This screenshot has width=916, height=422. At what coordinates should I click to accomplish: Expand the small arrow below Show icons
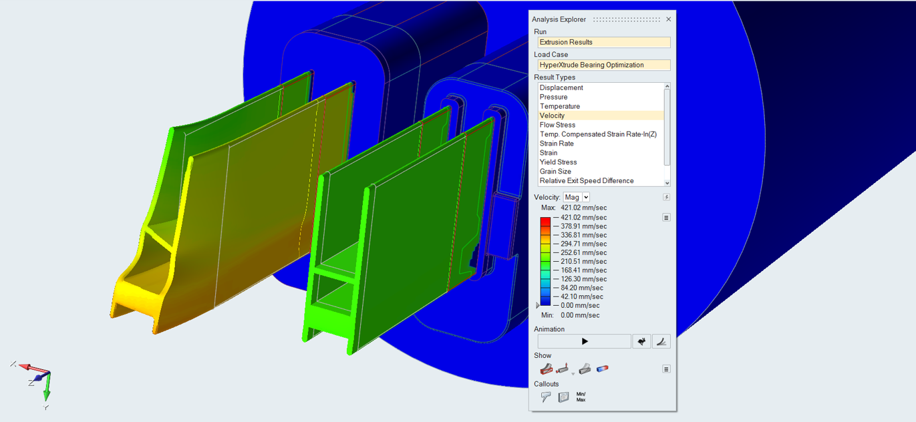(573, 374)
